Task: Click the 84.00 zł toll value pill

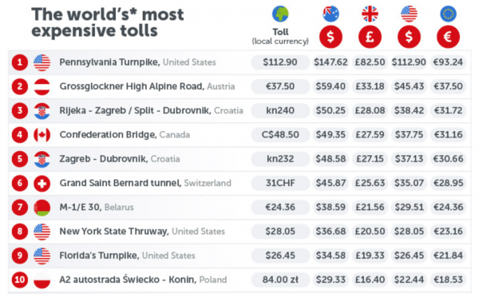Action: click(x=280, y=280)
